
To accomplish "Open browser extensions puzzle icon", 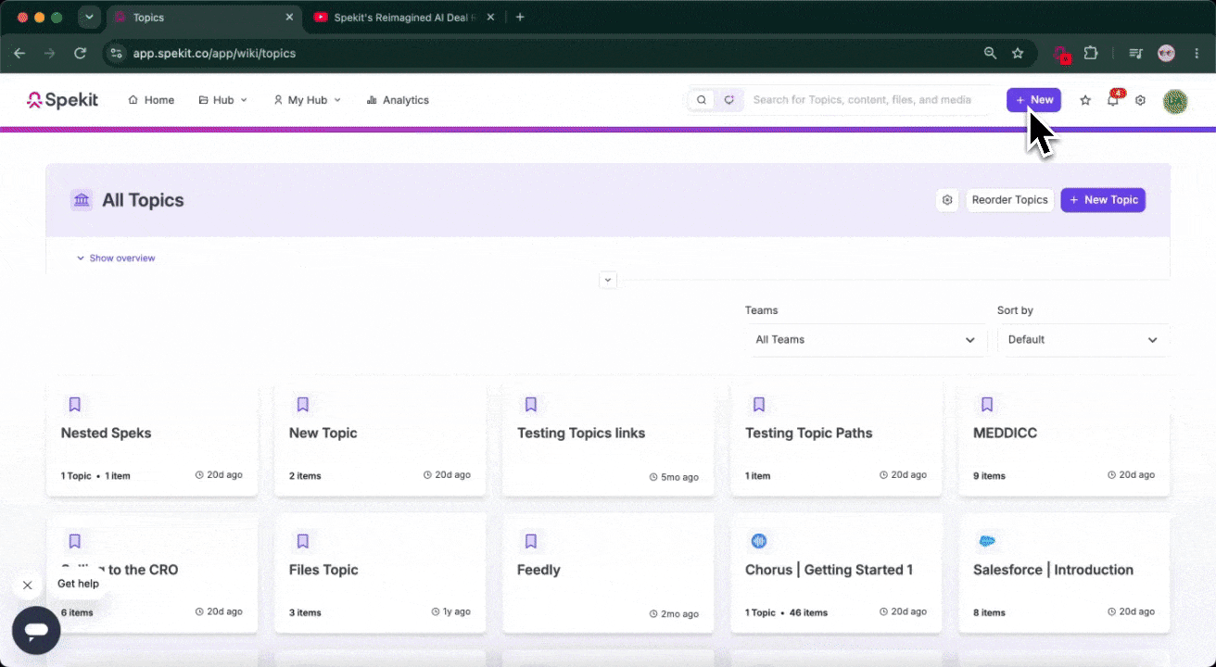I will point(1091,53).
